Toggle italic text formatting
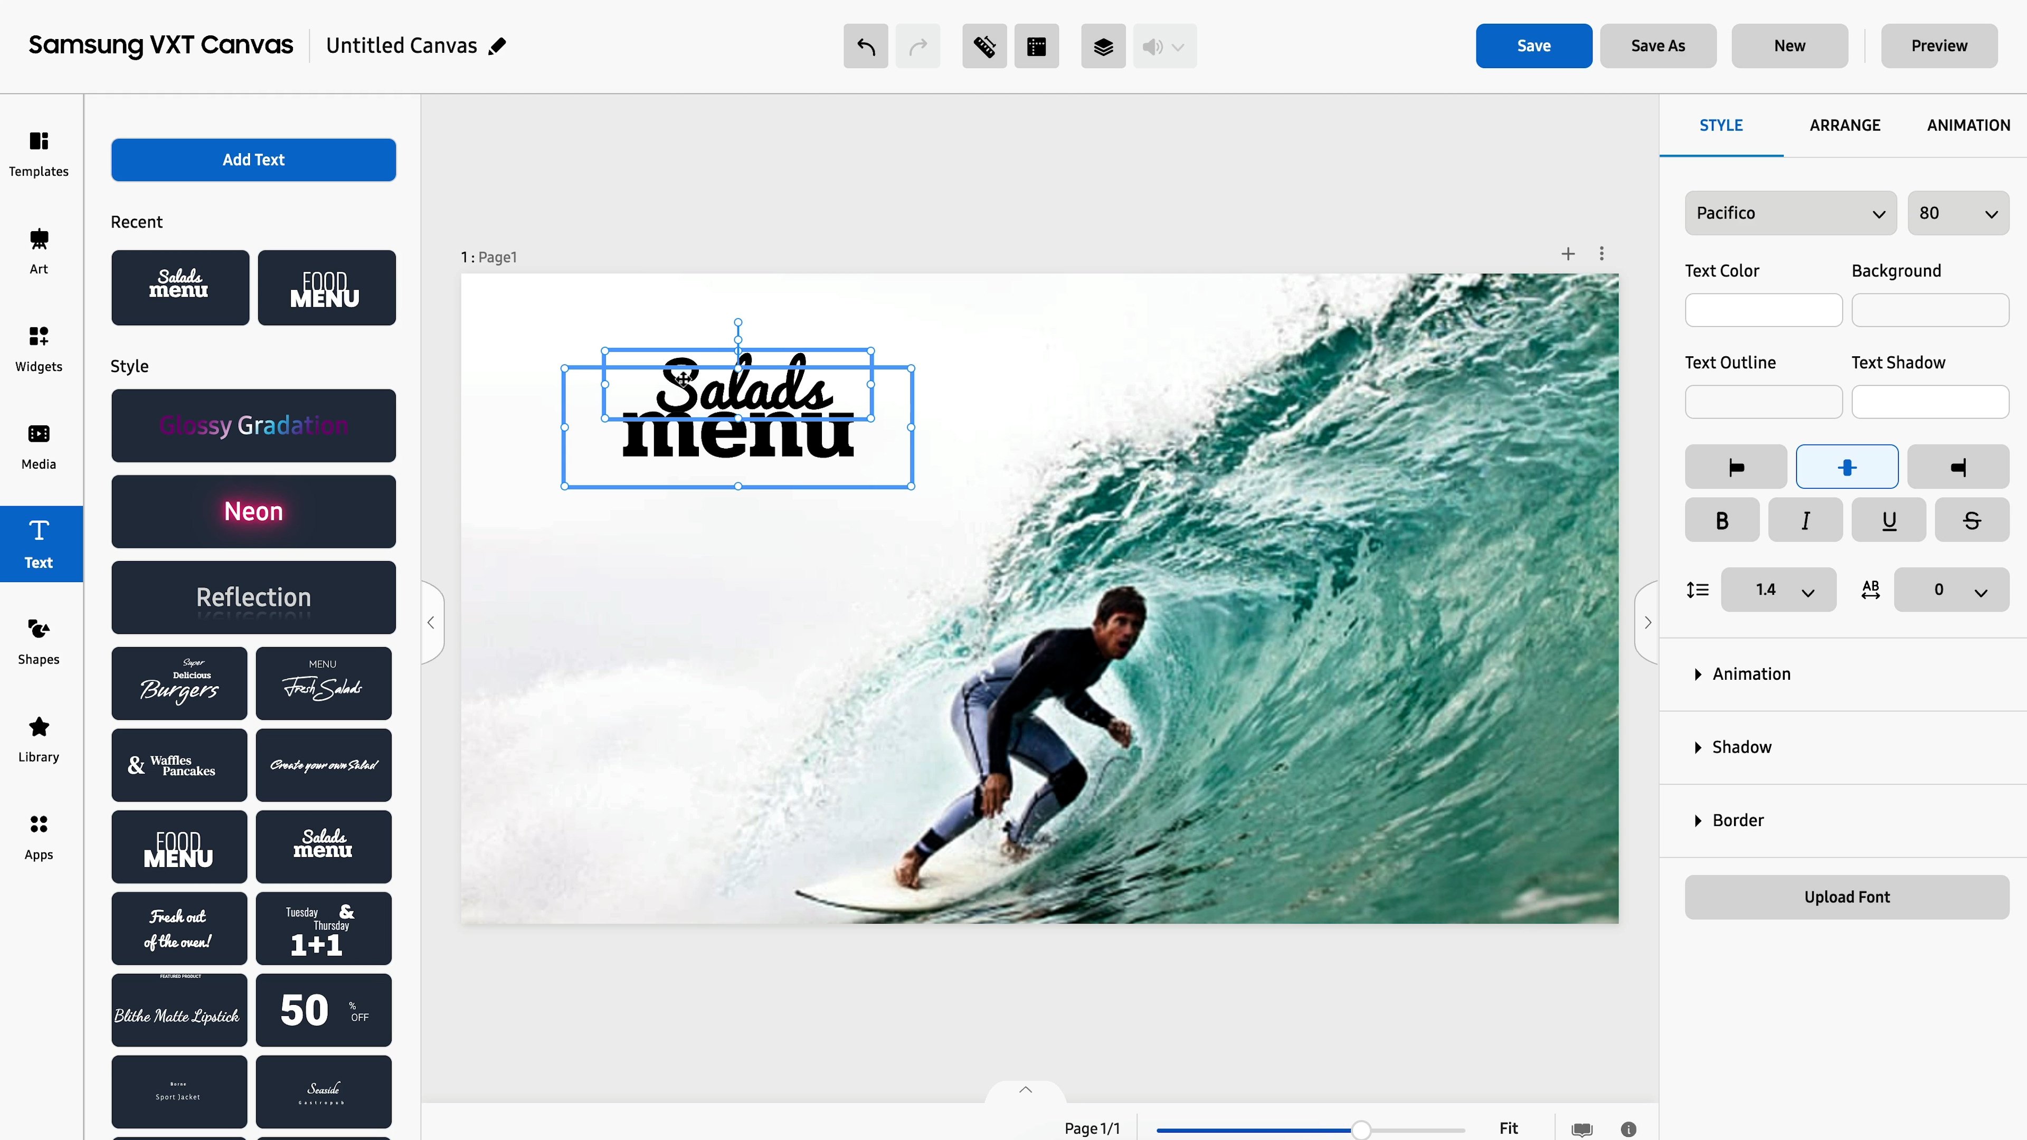Screen dimensions: 2027x1140 [1805, 520]
